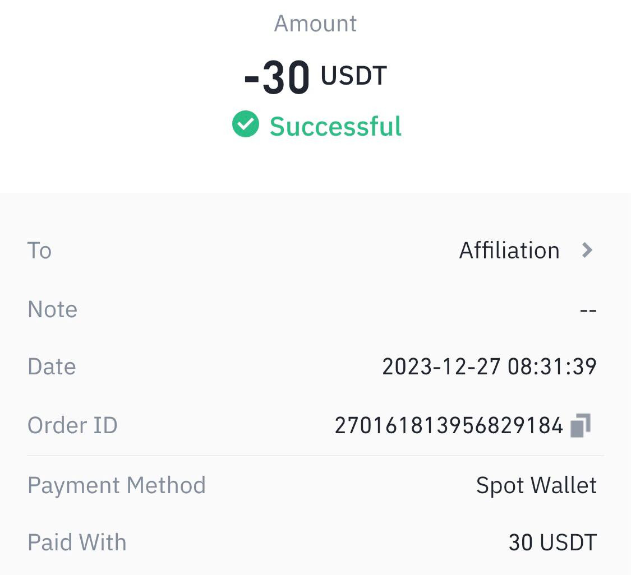Expand Affiliation details with chevron arrow
The width and height of the screenshot is (631, 575).
pyautogui.click(x=588, y=250)
